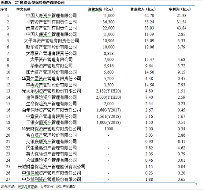Click the company name '阳光资产管理股份有限公司'
Screen dimensions: 203x190
tap(51, 72)
